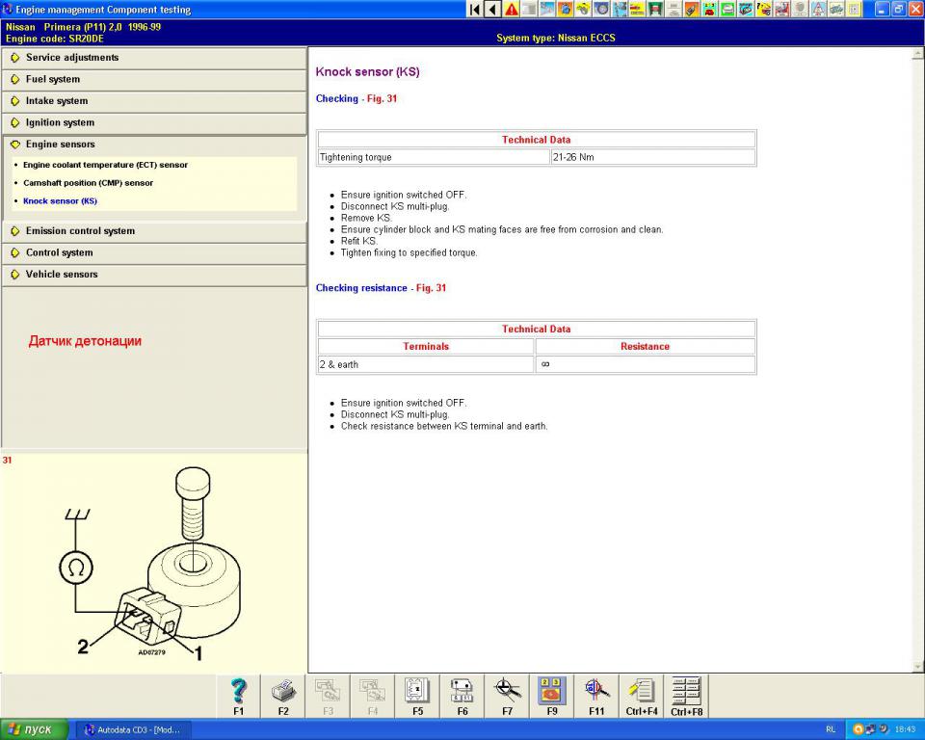Collapse the Engine sensors section
The width and height of the screenshot is (925, 740).
pos(154,145)
